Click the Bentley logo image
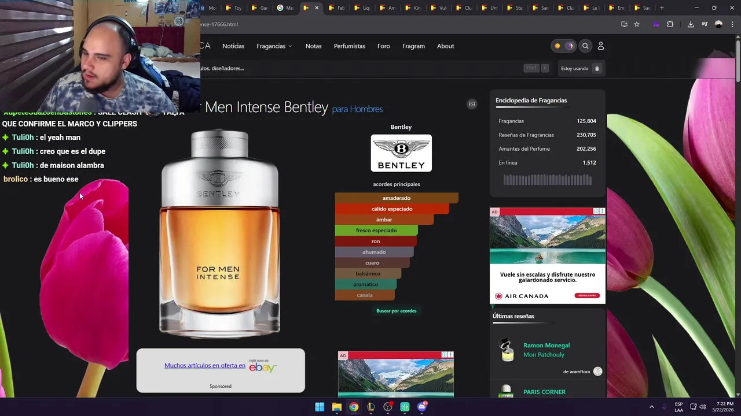The width and height of the screenshot is (741, 416). coord(401,153)
